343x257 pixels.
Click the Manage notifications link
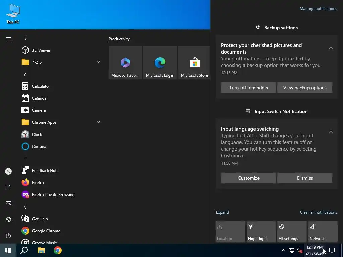[318, 9]
